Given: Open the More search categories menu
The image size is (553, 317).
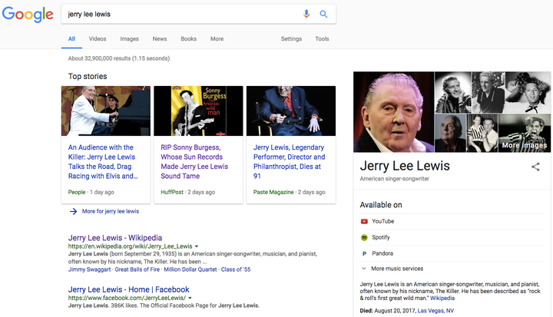Looking at the screenshot, I should 217,39.
